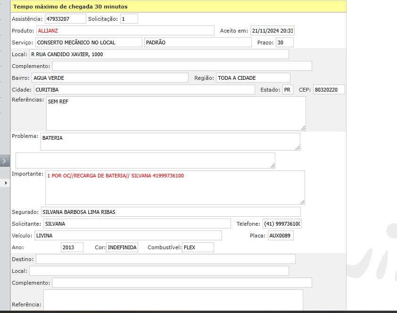Focus the Prazo field
Screen dimensions: 397x313
pyautogui.click(x=284, y=42)
